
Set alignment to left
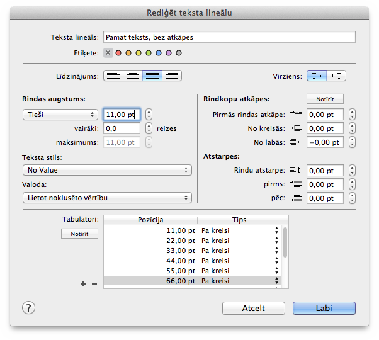[113, 76]
